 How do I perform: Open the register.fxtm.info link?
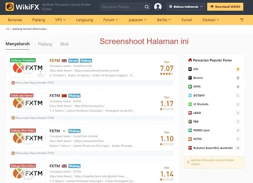(100, 176)
